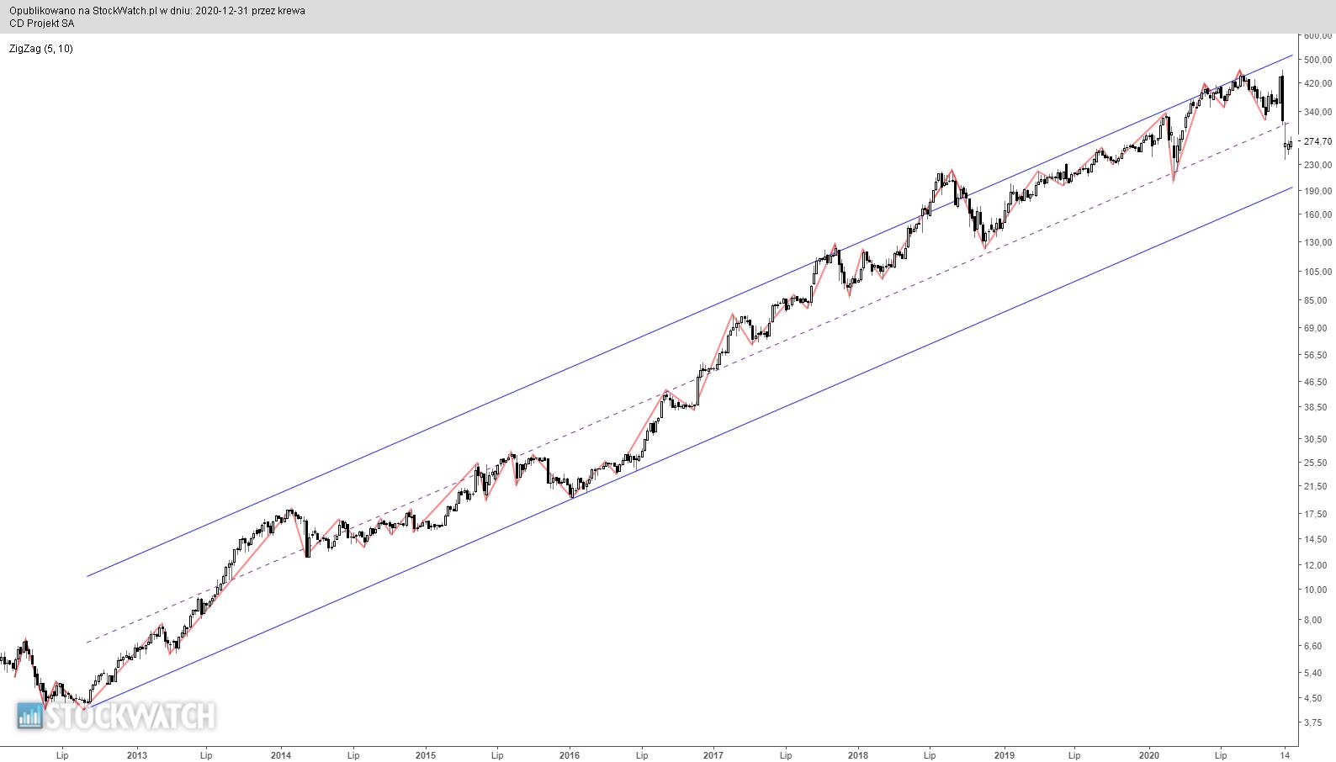The image size is (1336, 762).
Task: Click the 340,00 price axis label
Action: [x=1317, y=112]
